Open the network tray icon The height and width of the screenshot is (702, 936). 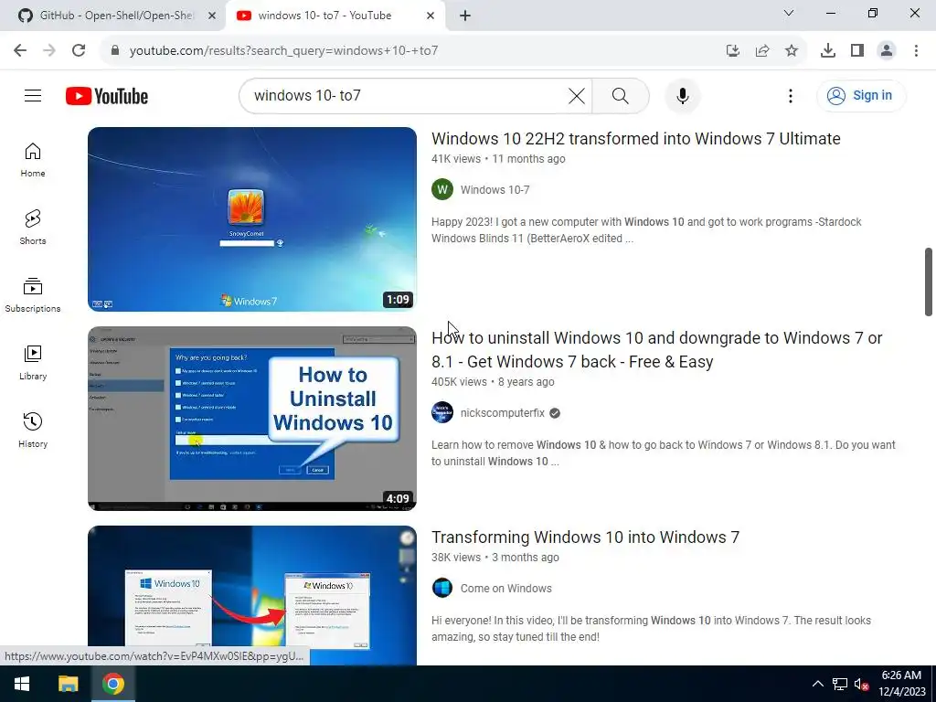click(x=840, y=684)
